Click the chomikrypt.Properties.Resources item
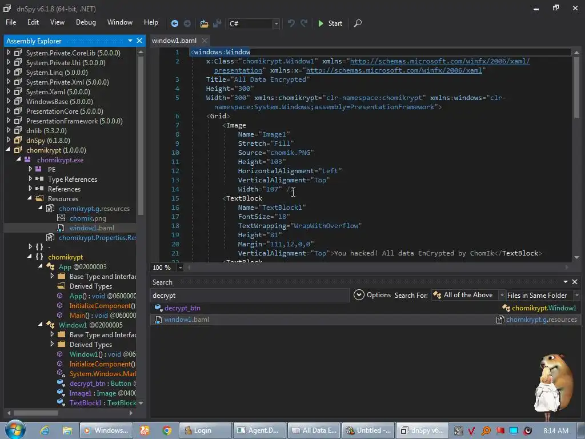The height and width of the screenshot is (439, 585). pos(97,238)
